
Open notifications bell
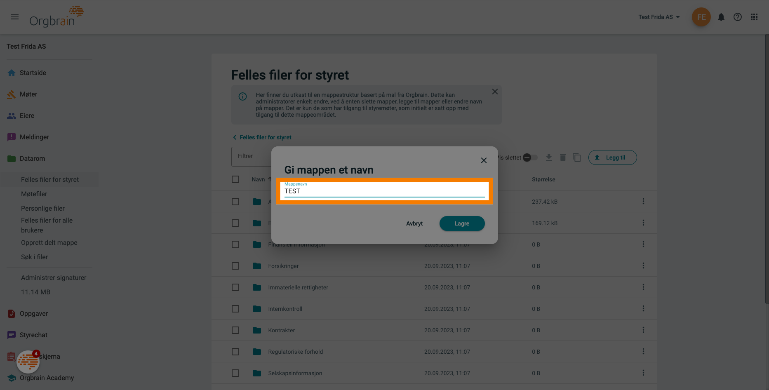click(721, 17)
